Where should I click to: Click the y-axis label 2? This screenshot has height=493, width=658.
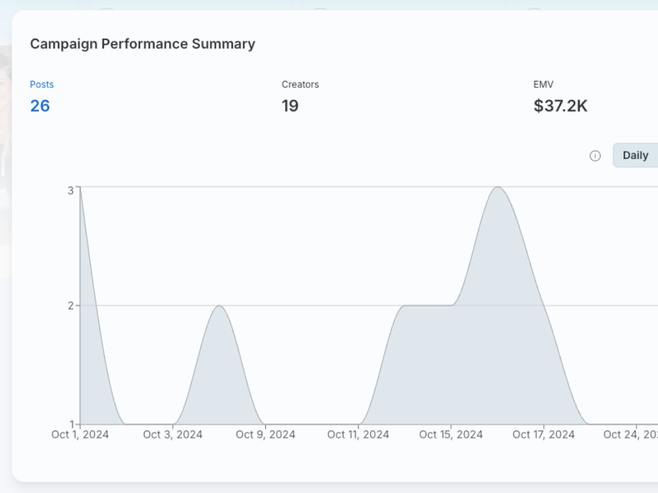pos(70,306)
